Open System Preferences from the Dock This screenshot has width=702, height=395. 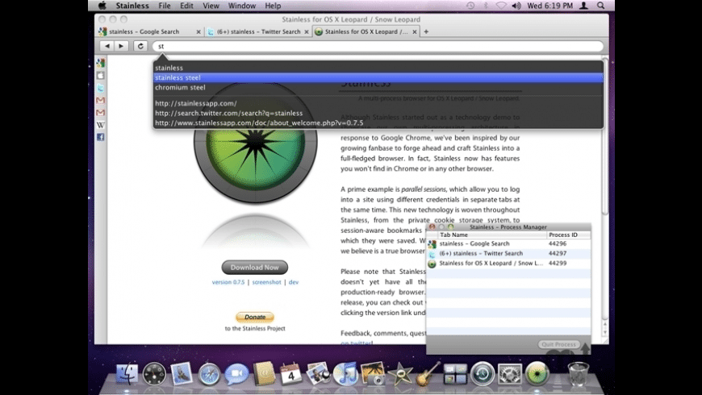pyautogui.click(x=510, y=373)
